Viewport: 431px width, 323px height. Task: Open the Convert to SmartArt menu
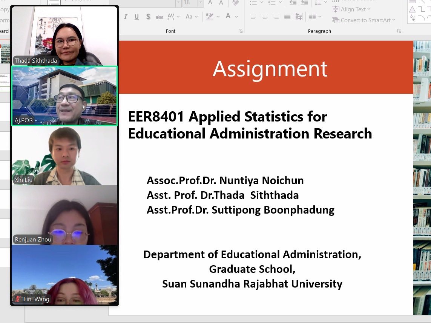click(364, 20)
